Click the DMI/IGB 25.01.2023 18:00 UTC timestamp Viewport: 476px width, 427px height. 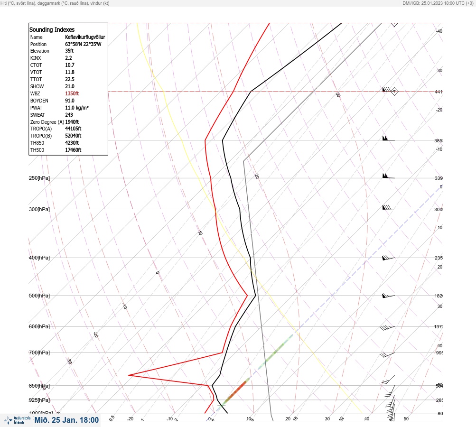point(438,3)
